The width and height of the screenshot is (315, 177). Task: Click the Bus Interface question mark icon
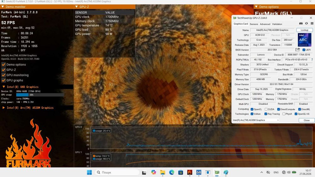coord(312,60)
